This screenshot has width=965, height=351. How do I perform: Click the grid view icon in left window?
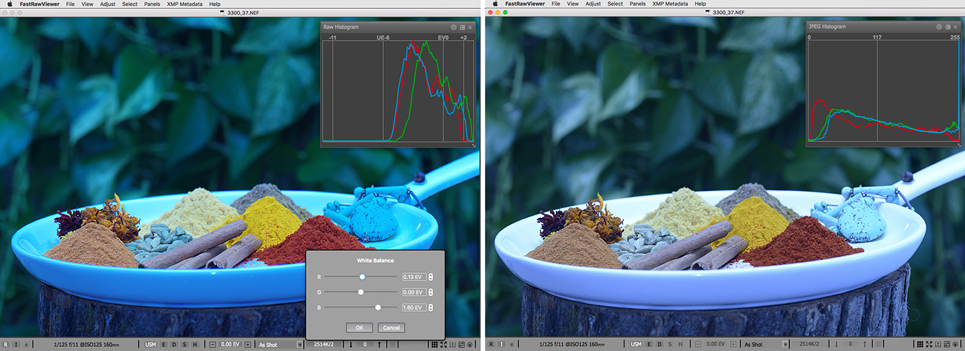(x=436, y=344)
